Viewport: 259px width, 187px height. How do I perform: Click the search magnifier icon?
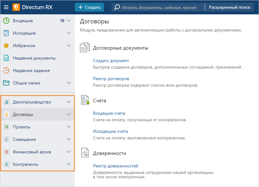coord(117,7)
